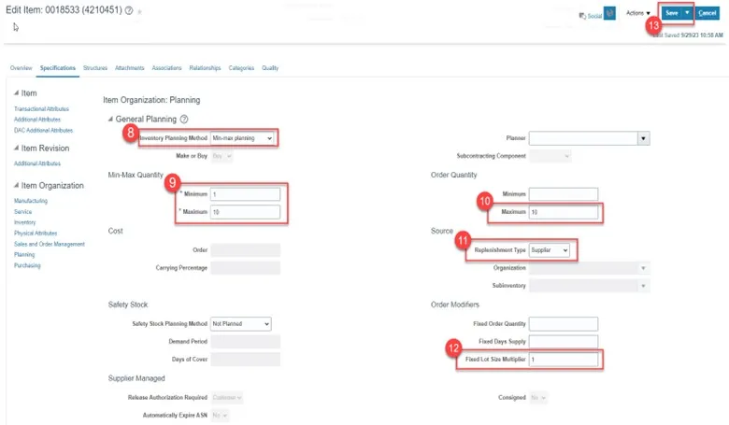Open the Quality tab
The width and height of the screenshot is (729, 425).
[x=270, y=68]
